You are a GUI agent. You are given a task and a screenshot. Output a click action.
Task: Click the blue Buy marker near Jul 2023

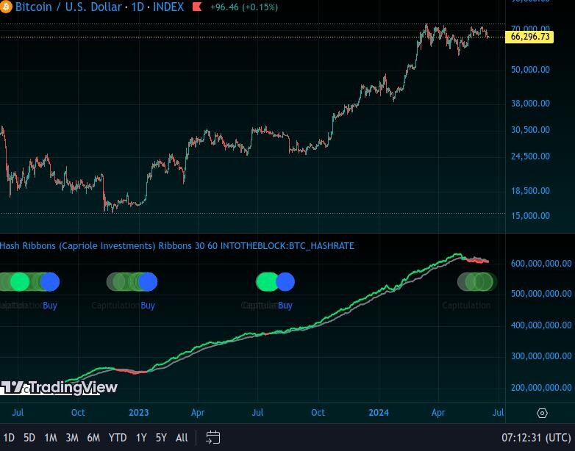coord(285,282)
